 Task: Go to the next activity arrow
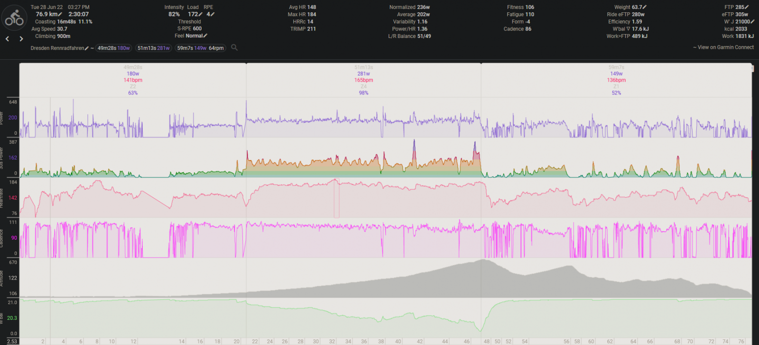[21, 39]
